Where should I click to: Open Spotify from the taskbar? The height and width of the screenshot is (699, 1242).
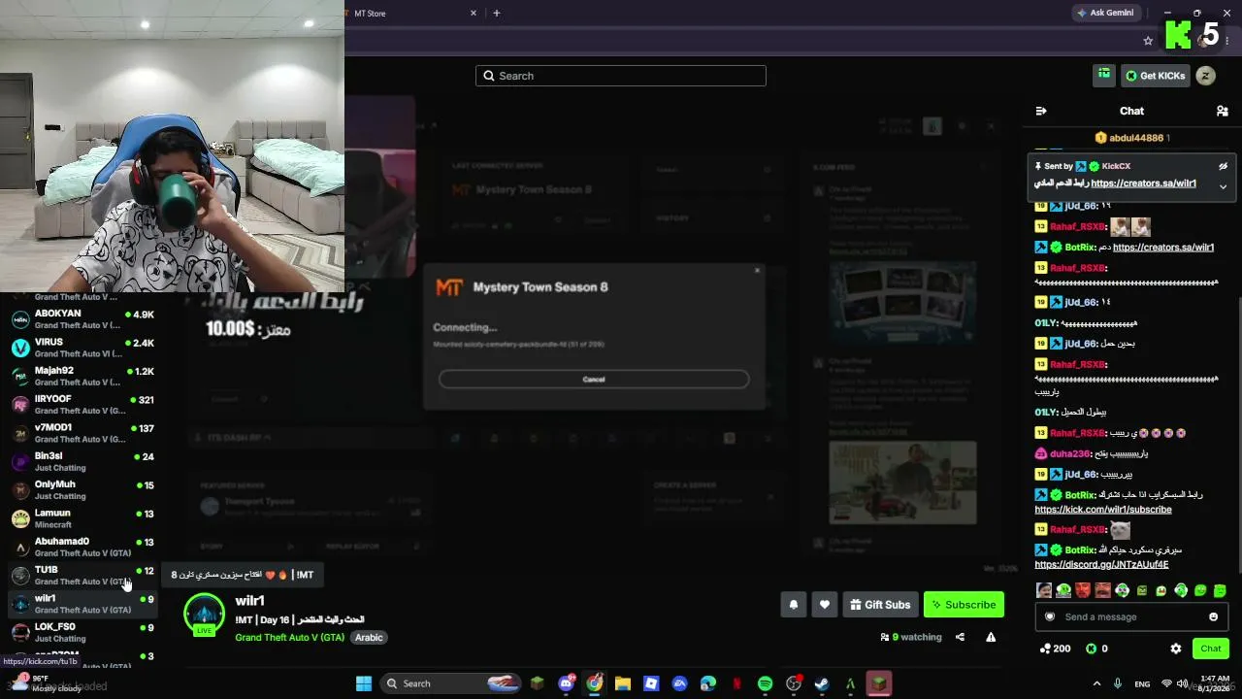(x=765, y=683)
